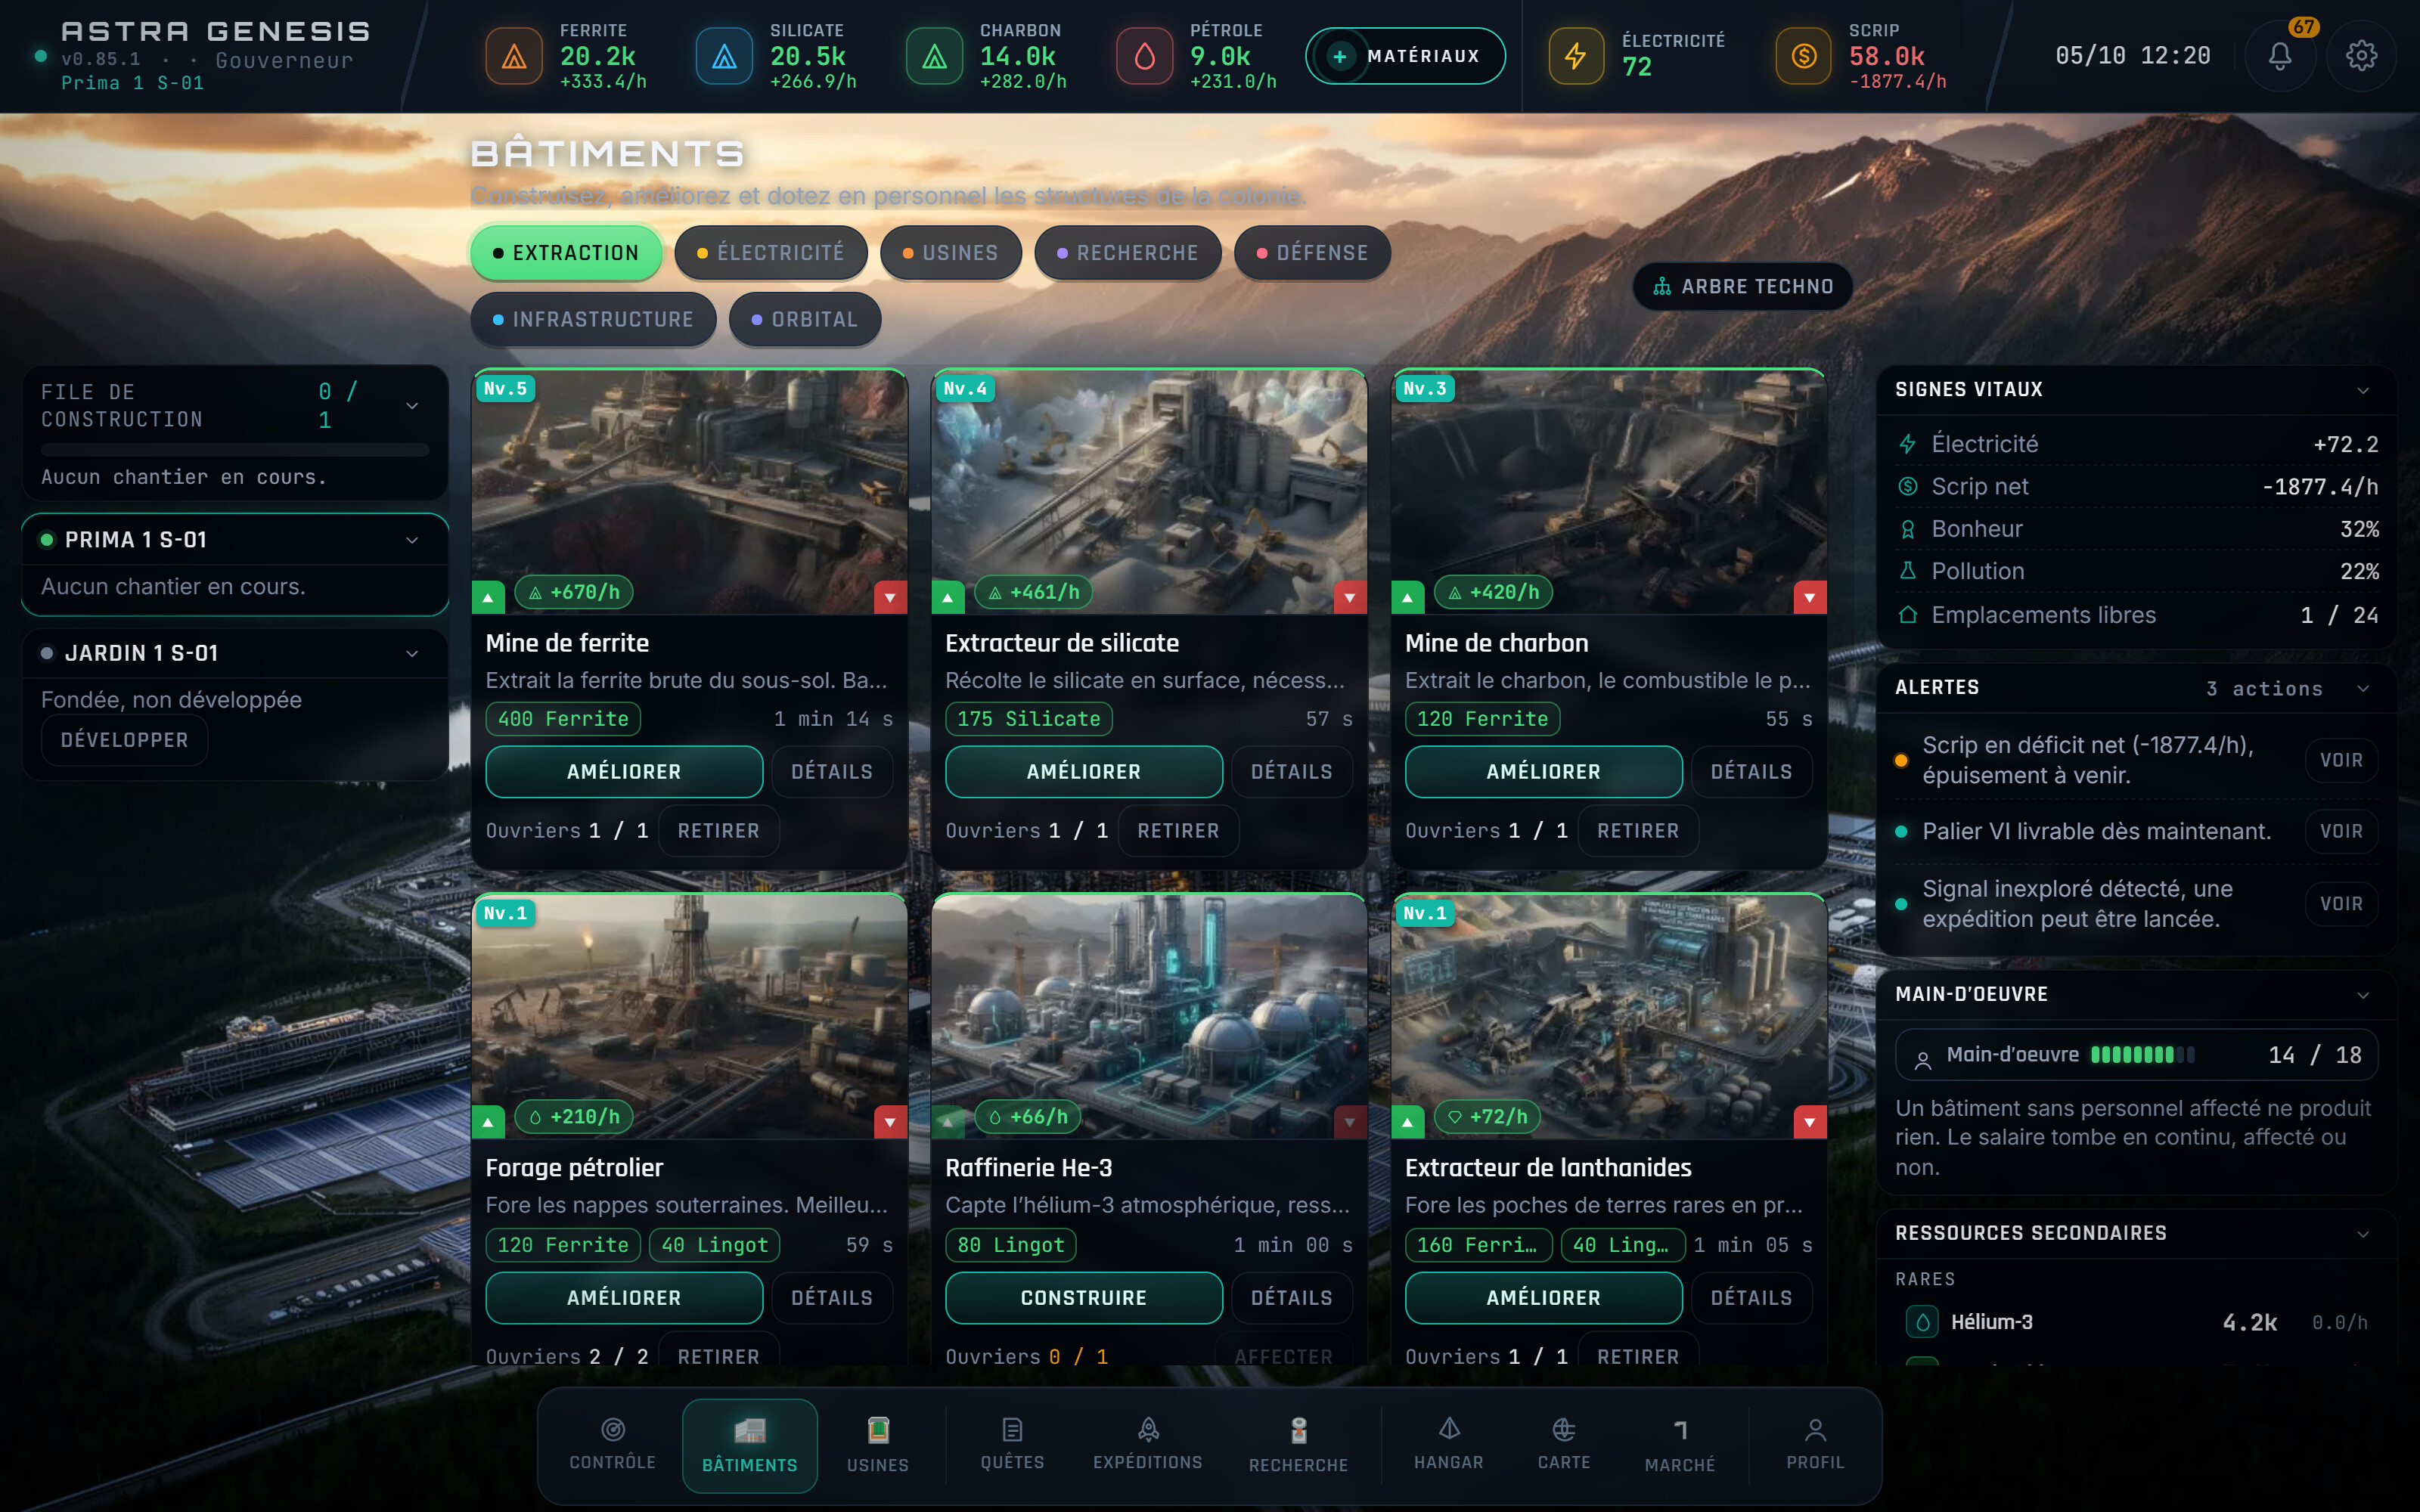Click the Ferrite resource icon
The height and width of the screenshot is (1512, 2420).
coord(514,56)
